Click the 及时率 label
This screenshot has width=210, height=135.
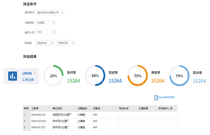click(71, 73)
